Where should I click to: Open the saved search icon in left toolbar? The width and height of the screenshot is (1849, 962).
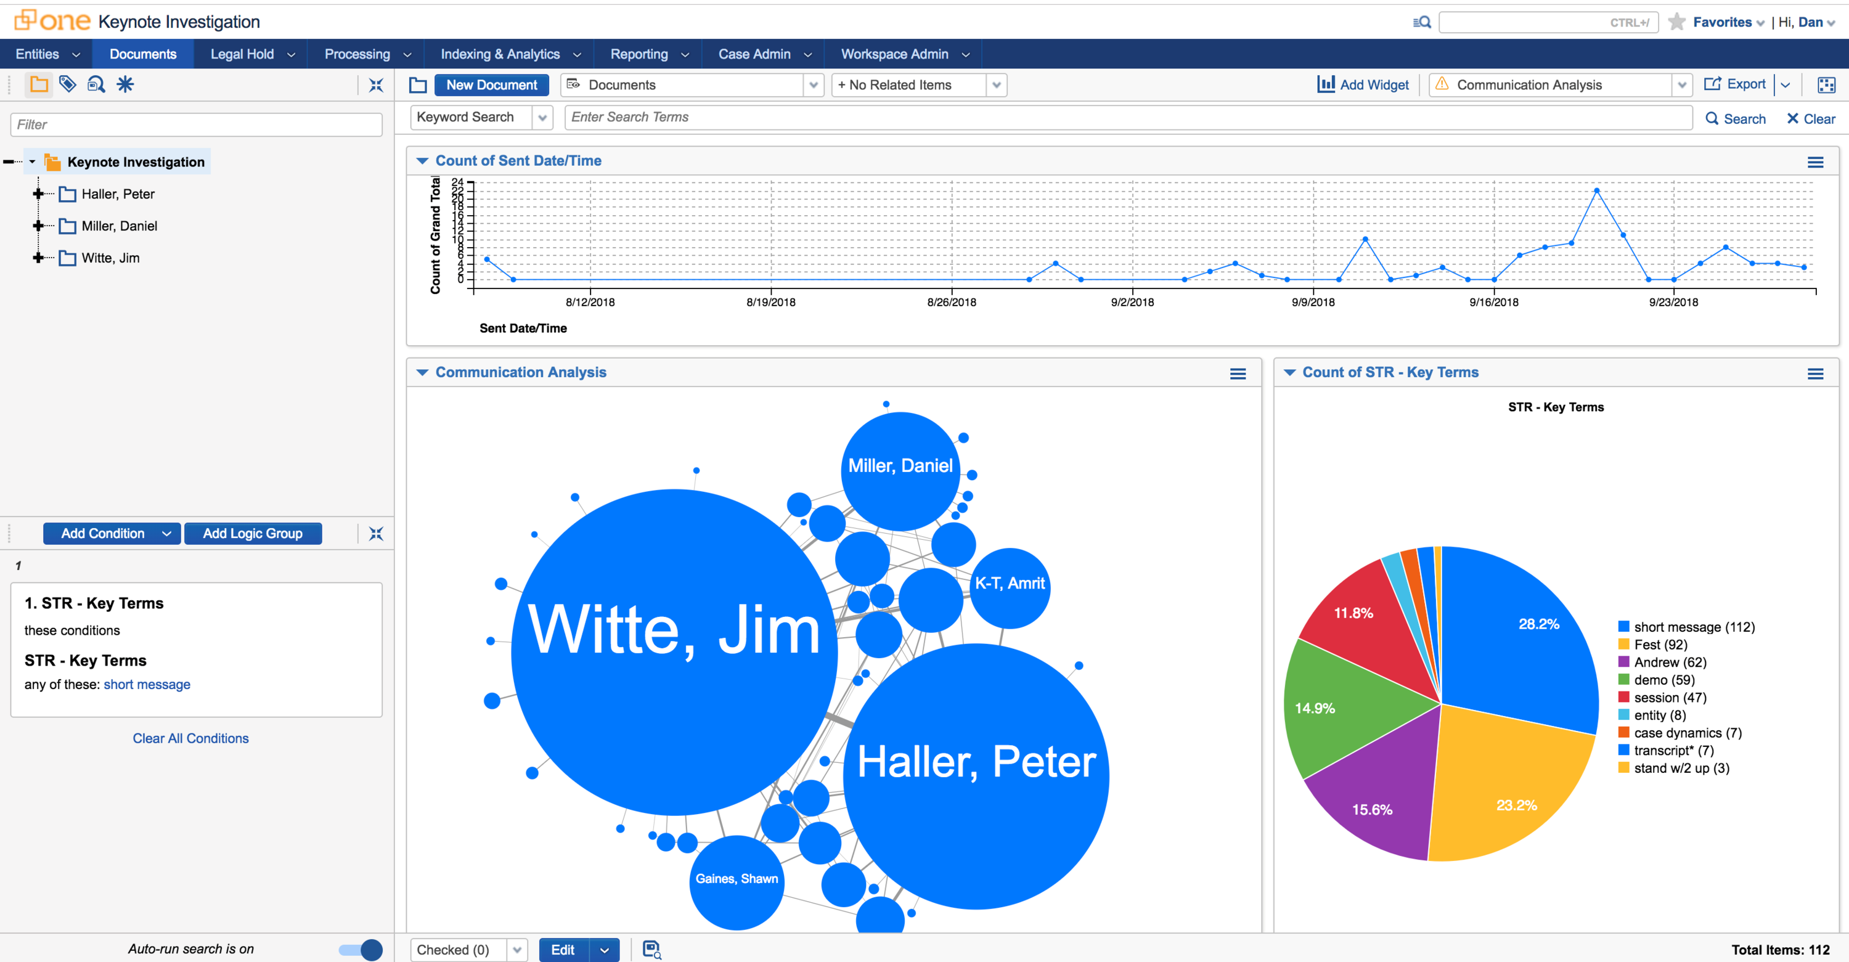96,84
